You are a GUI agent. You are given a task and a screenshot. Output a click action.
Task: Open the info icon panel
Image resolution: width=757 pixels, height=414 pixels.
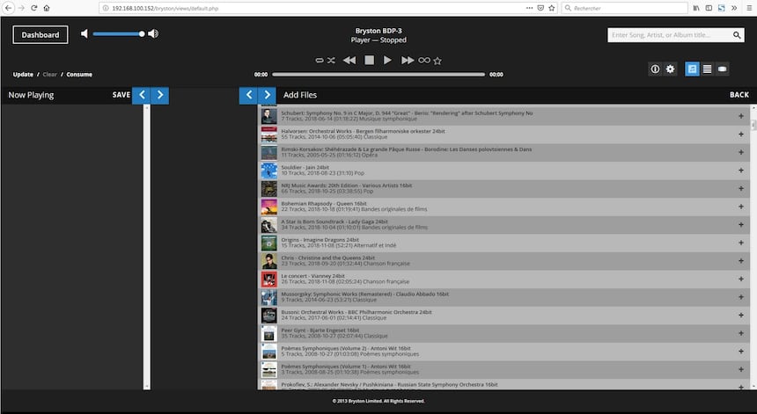655,69
